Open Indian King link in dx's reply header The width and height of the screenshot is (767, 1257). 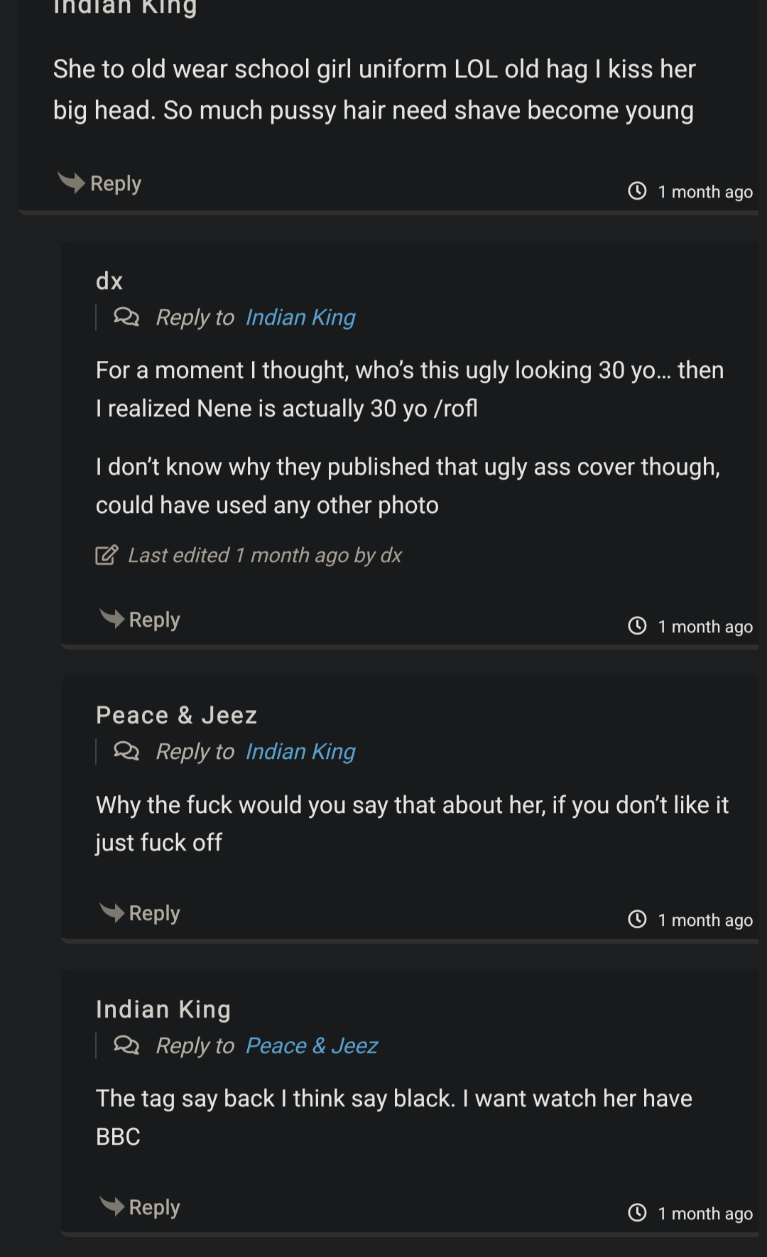click(300, 318)
